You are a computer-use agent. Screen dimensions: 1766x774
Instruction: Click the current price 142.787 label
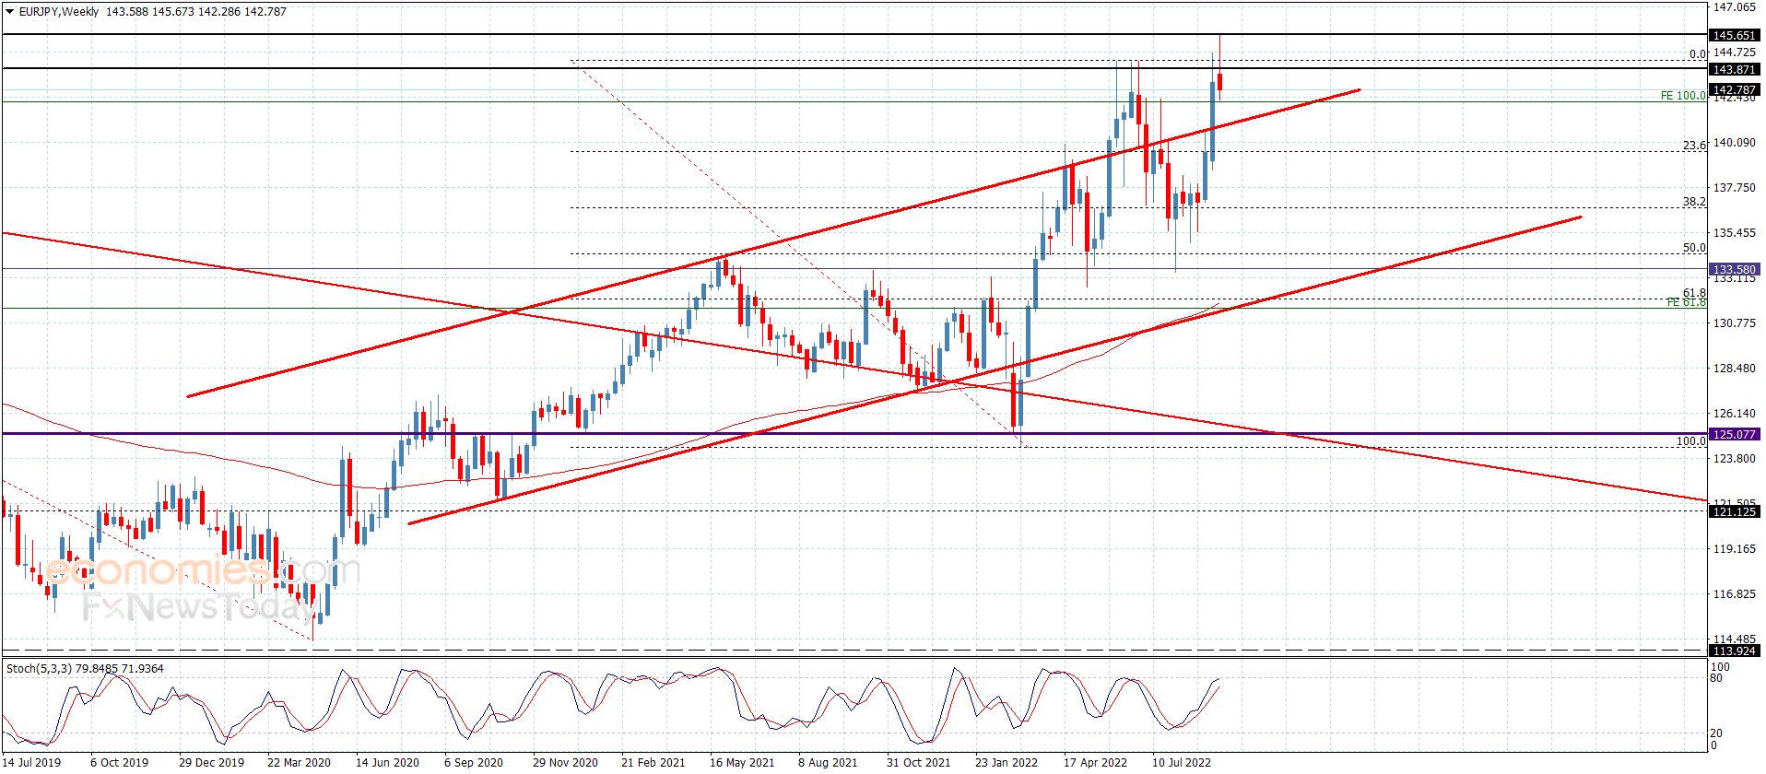(1733, 90)
